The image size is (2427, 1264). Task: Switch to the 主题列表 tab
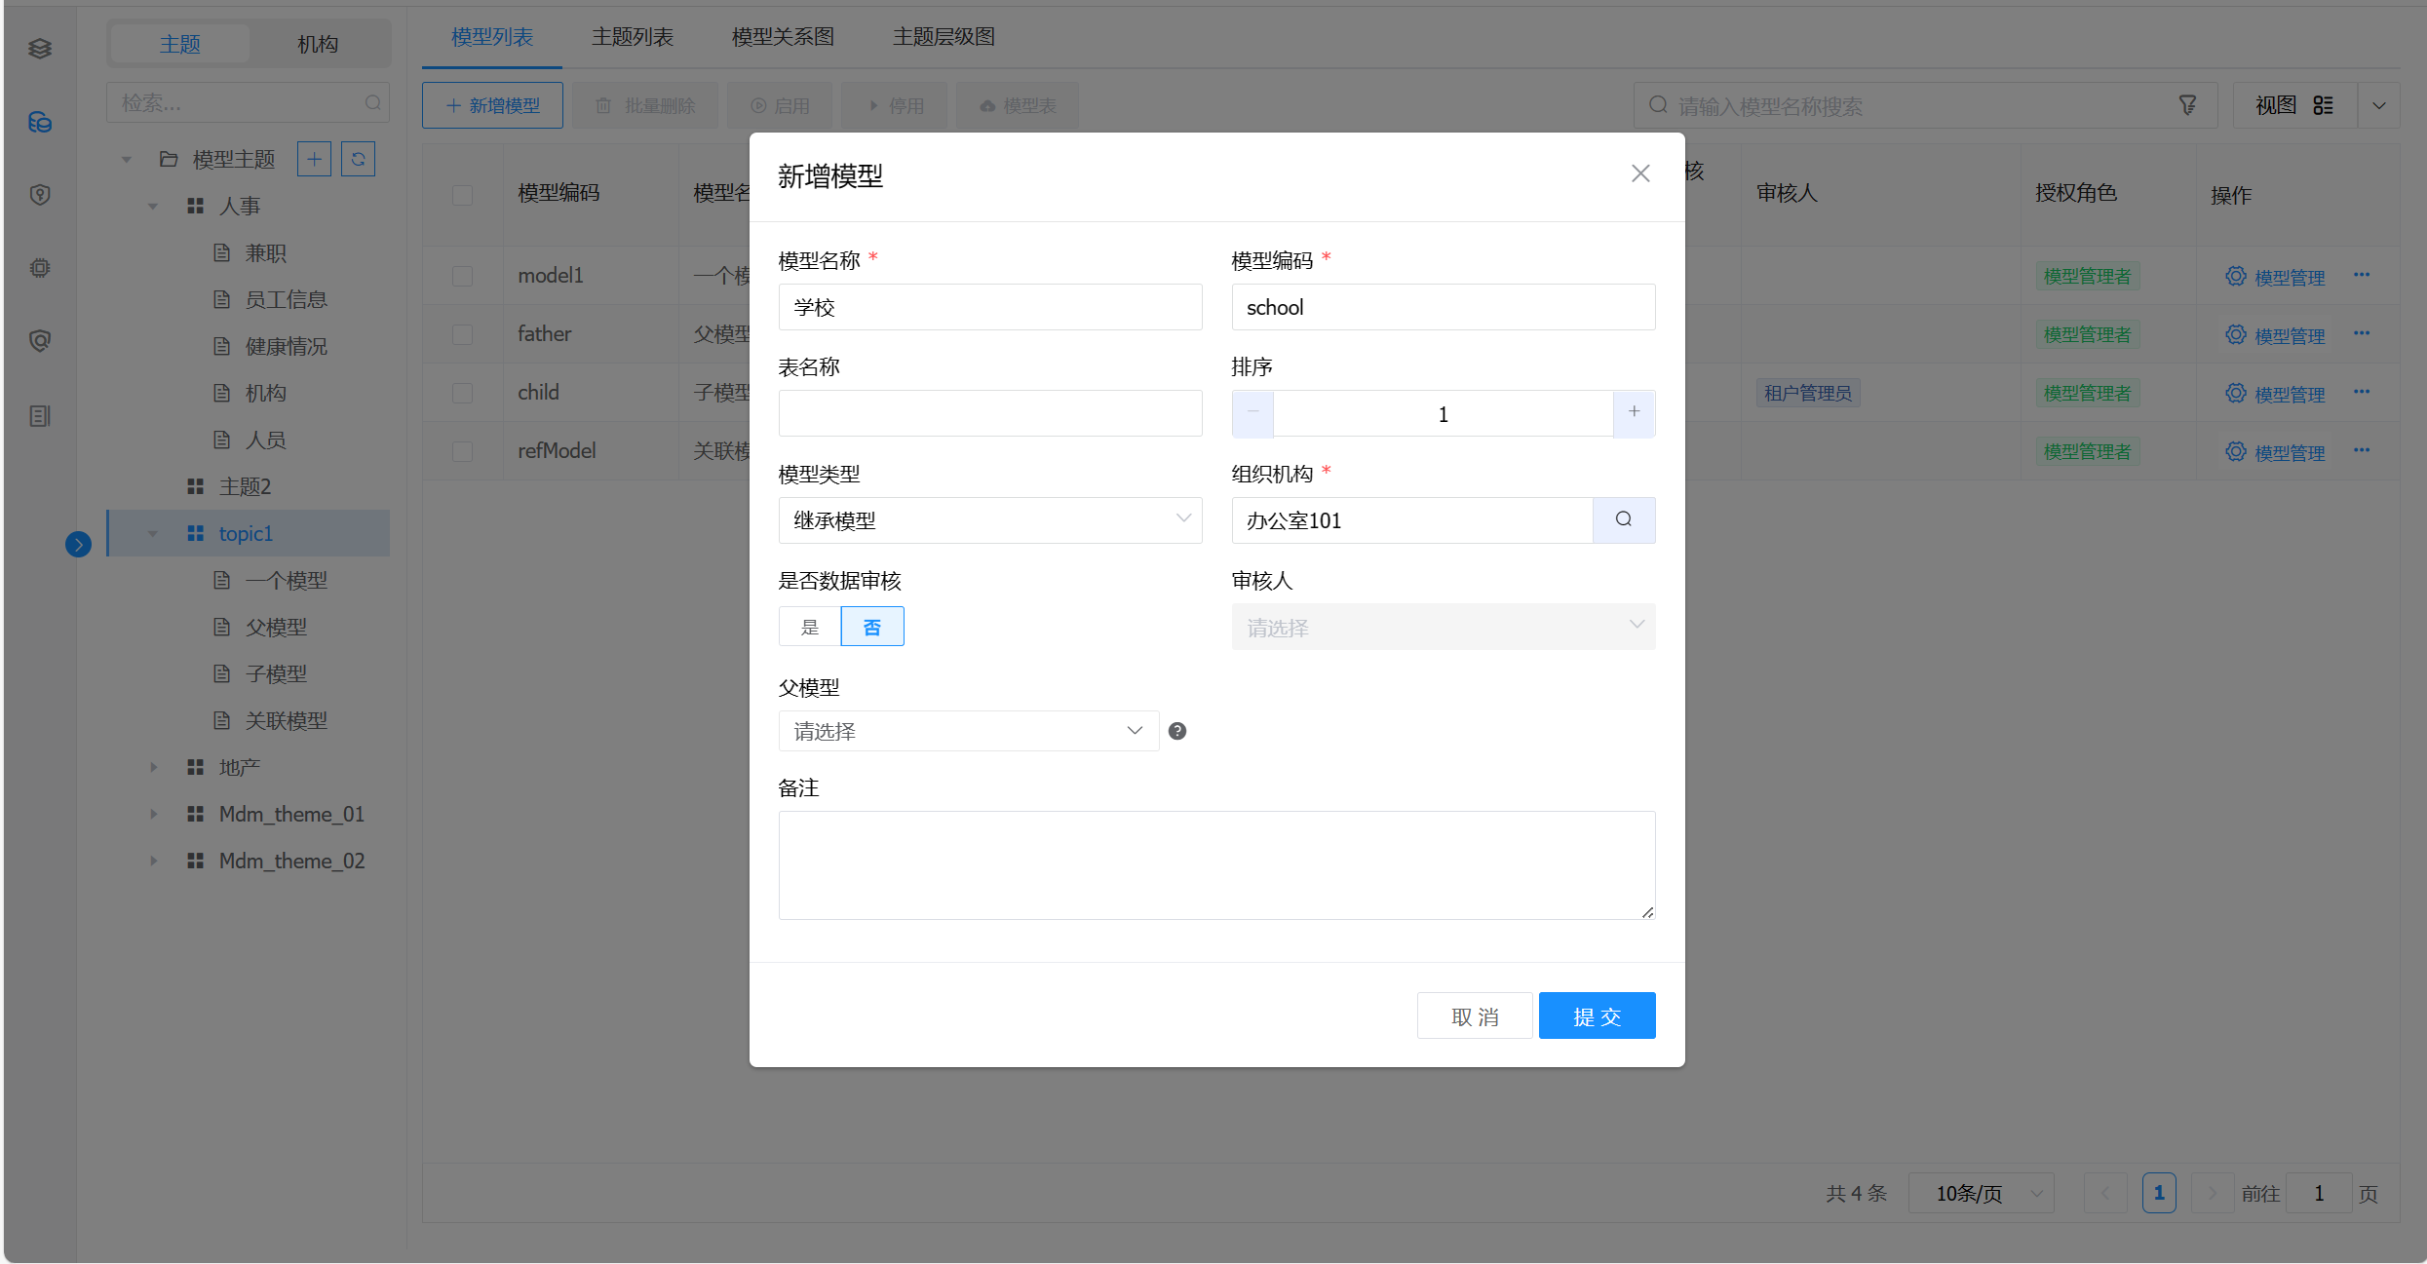click(633, 37)
